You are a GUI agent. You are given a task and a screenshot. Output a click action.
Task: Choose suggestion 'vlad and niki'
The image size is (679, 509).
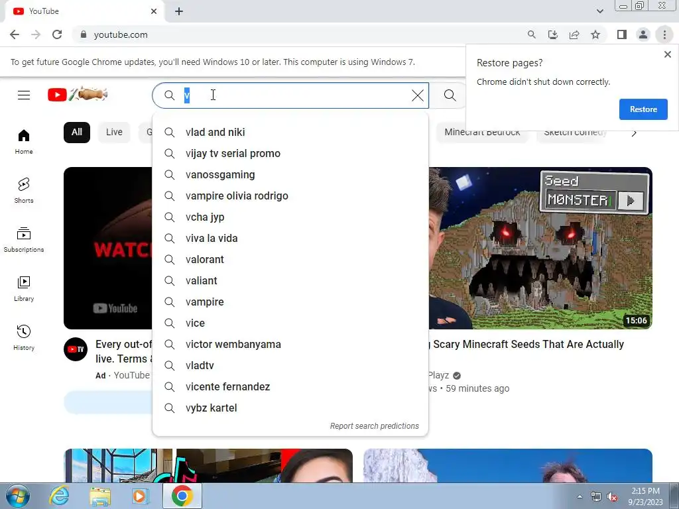click(x=290, y=132)
